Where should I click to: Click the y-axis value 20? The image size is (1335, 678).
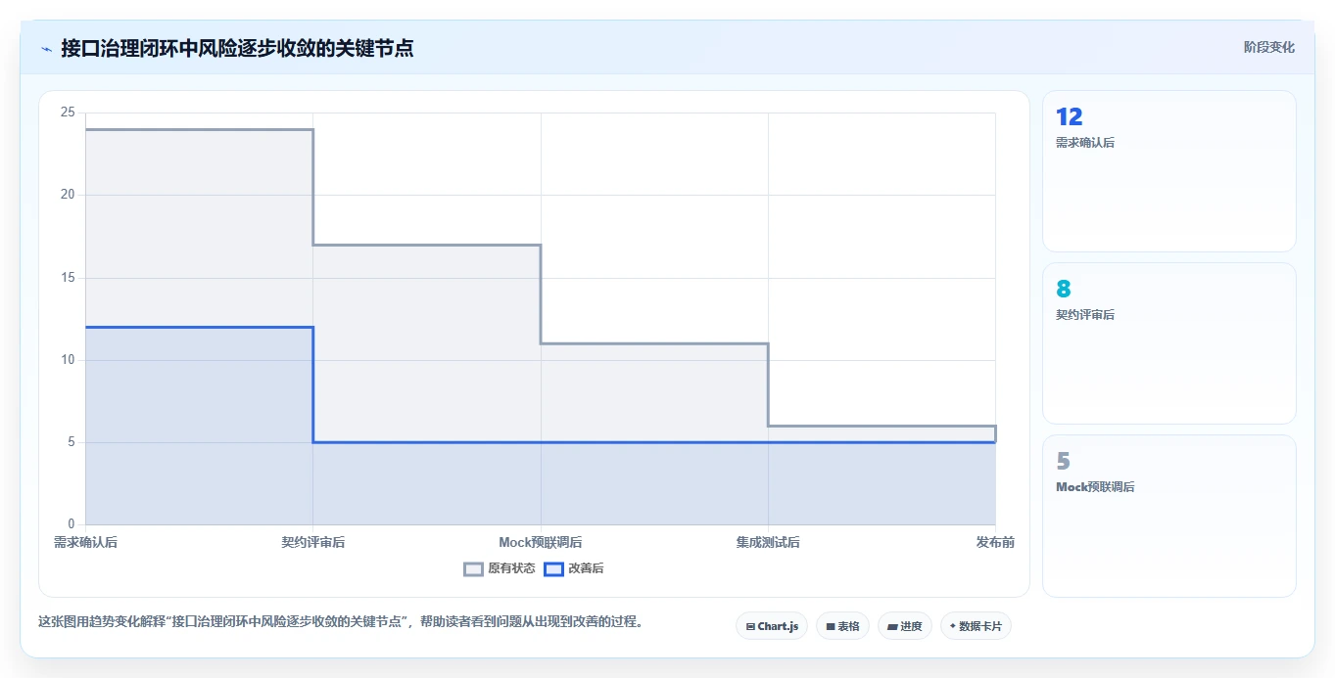coord(68,195)
